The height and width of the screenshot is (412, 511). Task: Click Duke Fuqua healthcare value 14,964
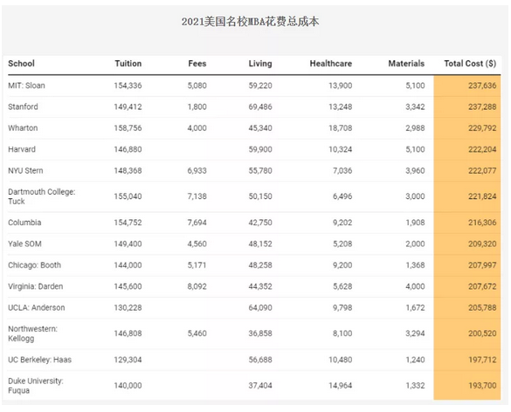coord(341,386)
